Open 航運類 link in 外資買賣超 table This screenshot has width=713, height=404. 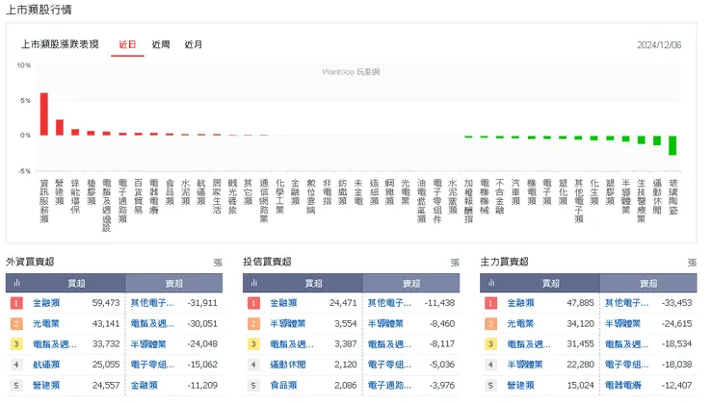[46, 365]
